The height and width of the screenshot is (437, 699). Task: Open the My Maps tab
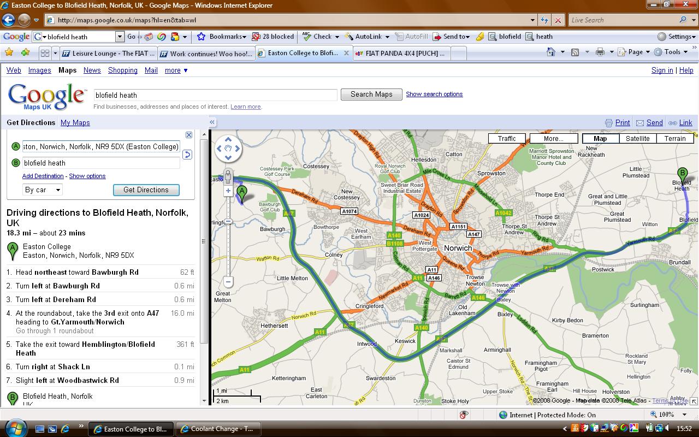pyautogui.click(x=75, y=122)
